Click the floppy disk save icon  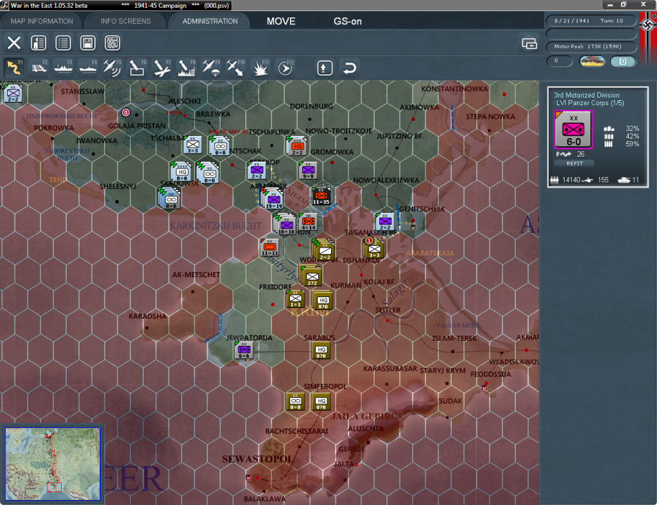tap(87, 43)
